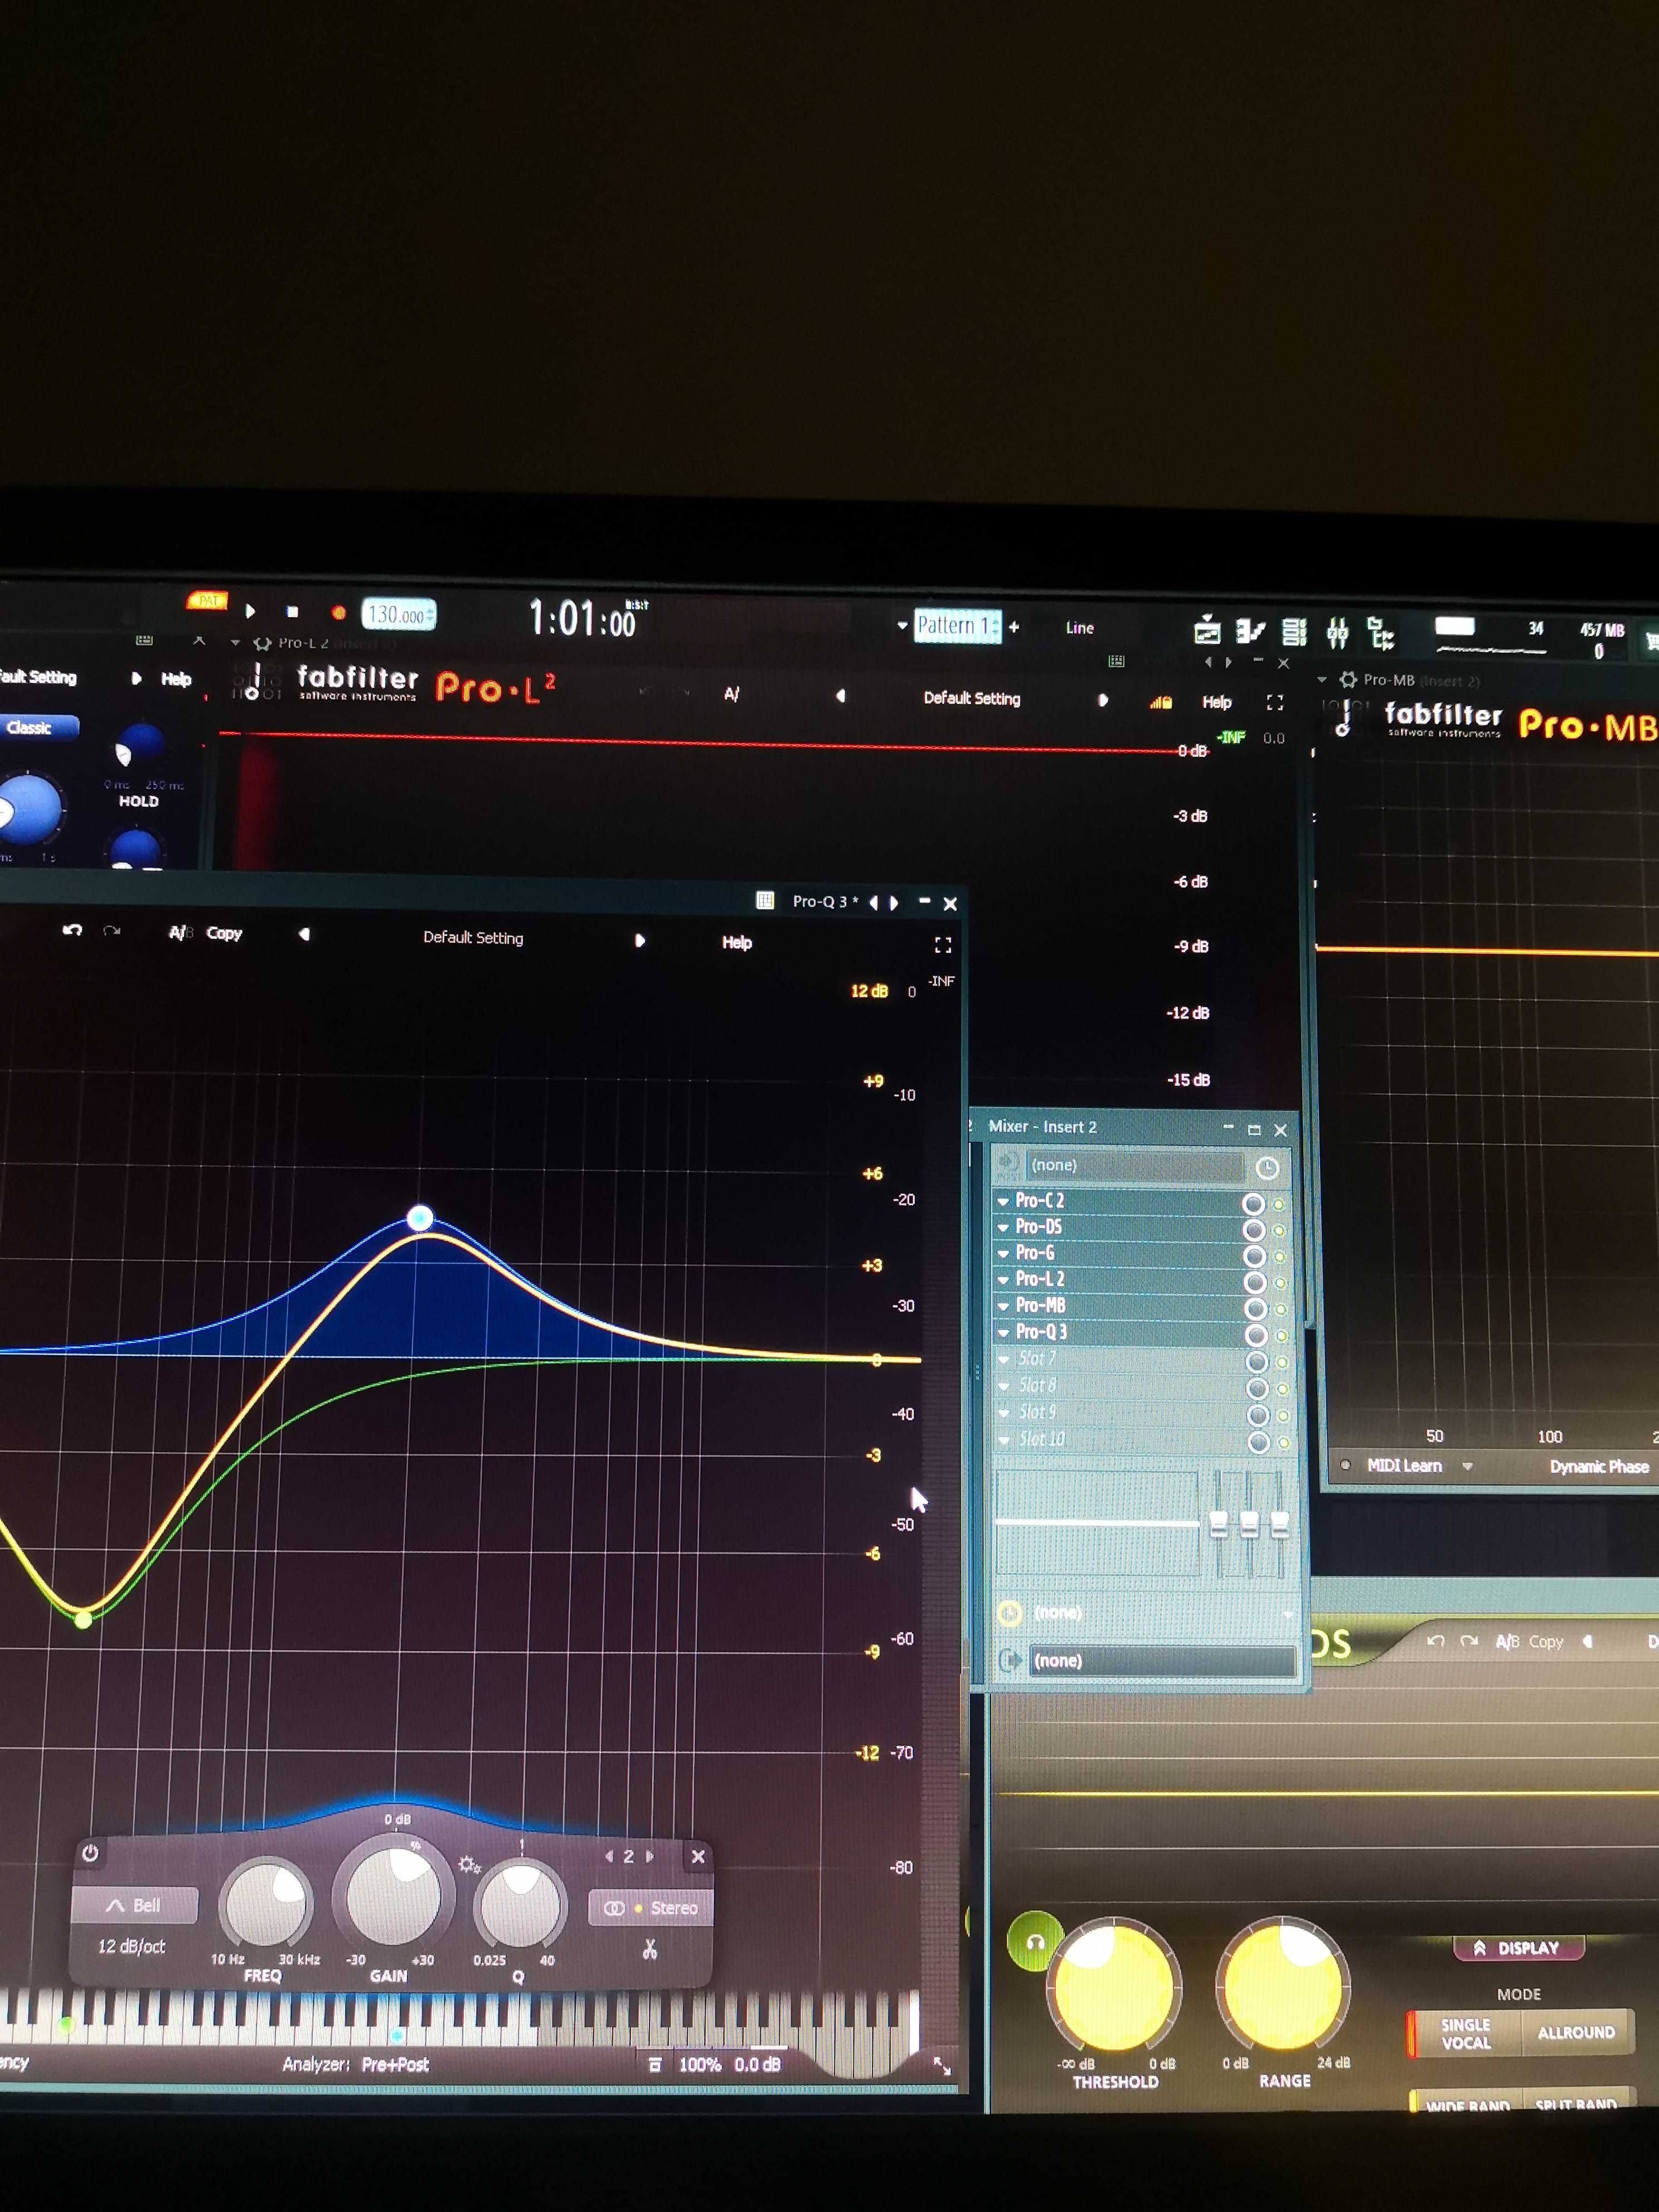
Task: Open the browser tree icon in toolbar
Action: point(1381,633)
